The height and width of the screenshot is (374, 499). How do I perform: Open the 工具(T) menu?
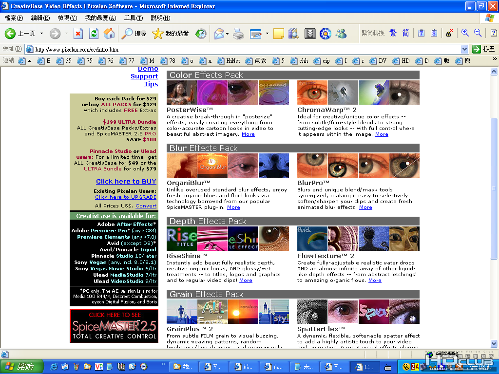tap(134, 18)
